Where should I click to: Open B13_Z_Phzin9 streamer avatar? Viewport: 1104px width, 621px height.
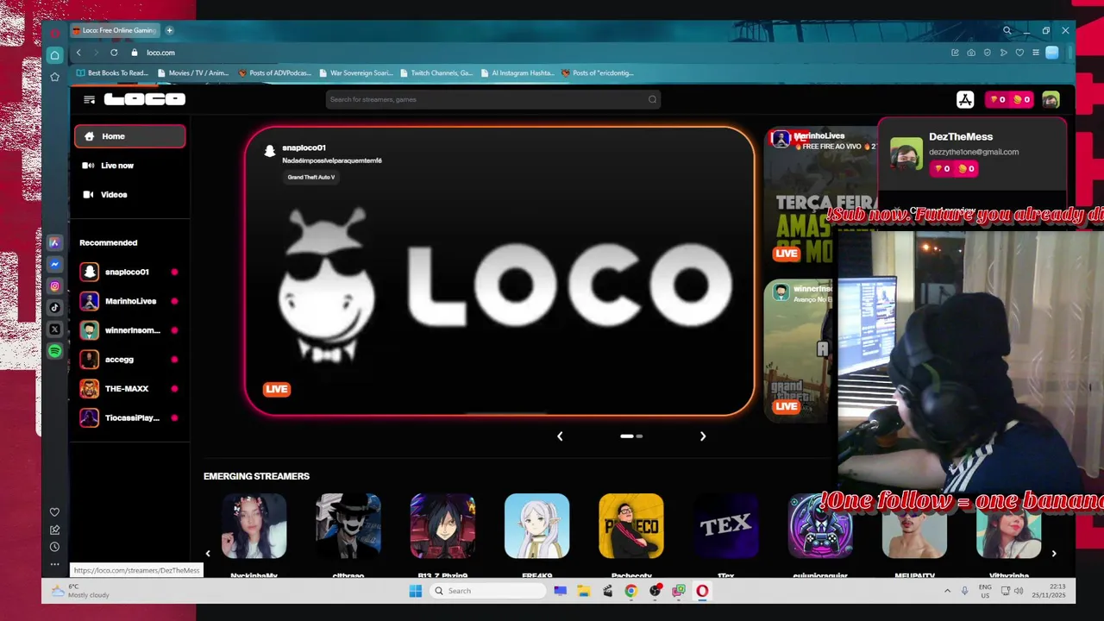pyautogui.click(x=442, y=526)
